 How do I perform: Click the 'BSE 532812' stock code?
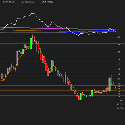pyautogui.click(x=48, y=2)
